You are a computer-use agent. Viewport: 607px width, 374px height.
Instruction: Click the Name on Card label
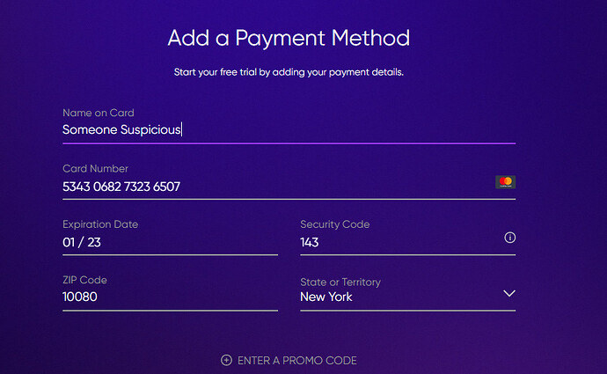[98, 113]
